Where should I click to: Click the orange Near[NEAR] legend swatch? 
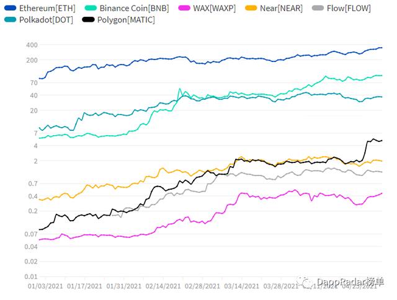(x=251, y=8)
